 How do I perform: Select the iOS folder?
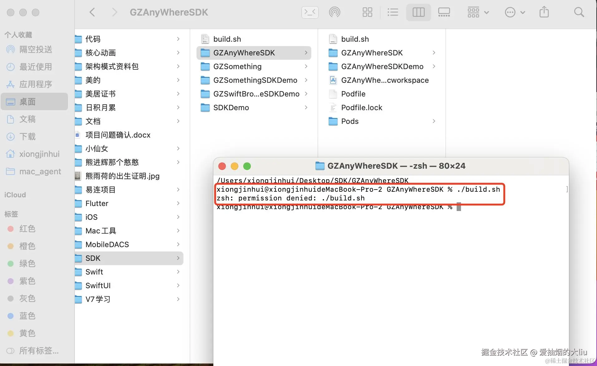tap(129, 217)
